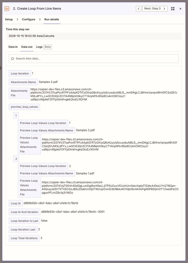Click the Beta badge next to Logs

pyautogui.click(x=48, y=47)
